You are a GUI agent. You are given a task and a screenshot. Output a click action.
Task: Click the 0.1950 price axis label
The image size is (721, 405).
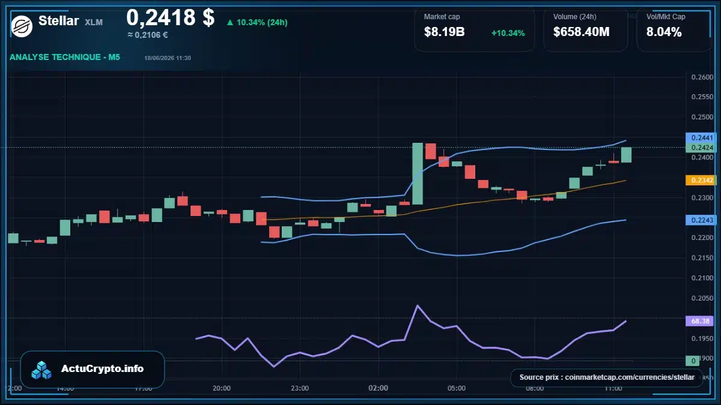point(702,338)
